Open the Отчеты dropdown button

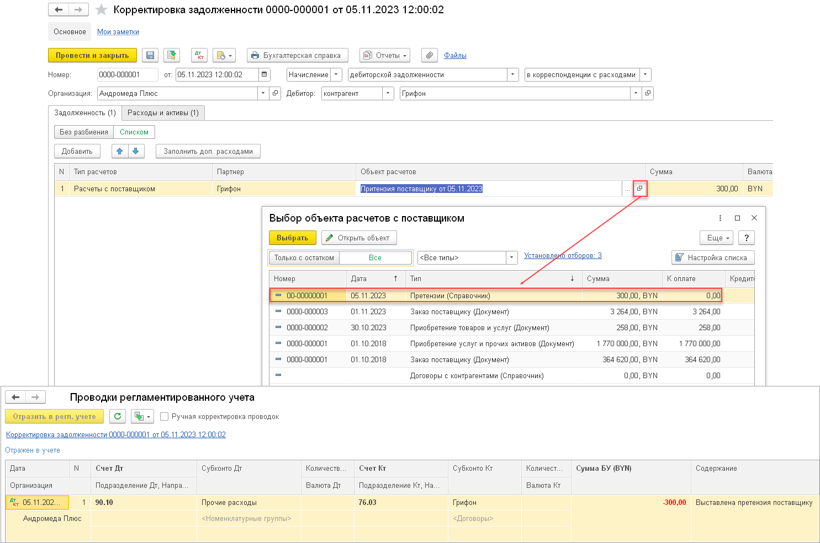[x=385, y=55]
